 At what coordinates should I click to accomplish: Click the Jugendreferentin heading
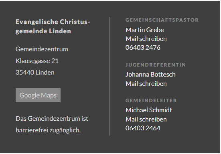(156, 65)
